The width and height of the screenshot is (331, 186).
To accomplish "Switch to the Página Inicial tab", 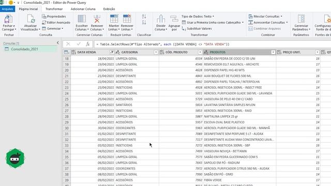I will (x=28, y=9).
